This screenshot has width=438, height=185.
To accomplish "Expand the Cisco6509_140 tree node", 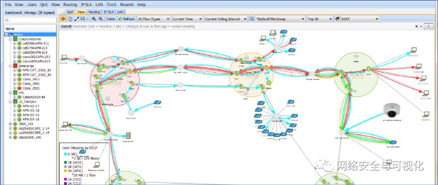I will tap(10, 137).
